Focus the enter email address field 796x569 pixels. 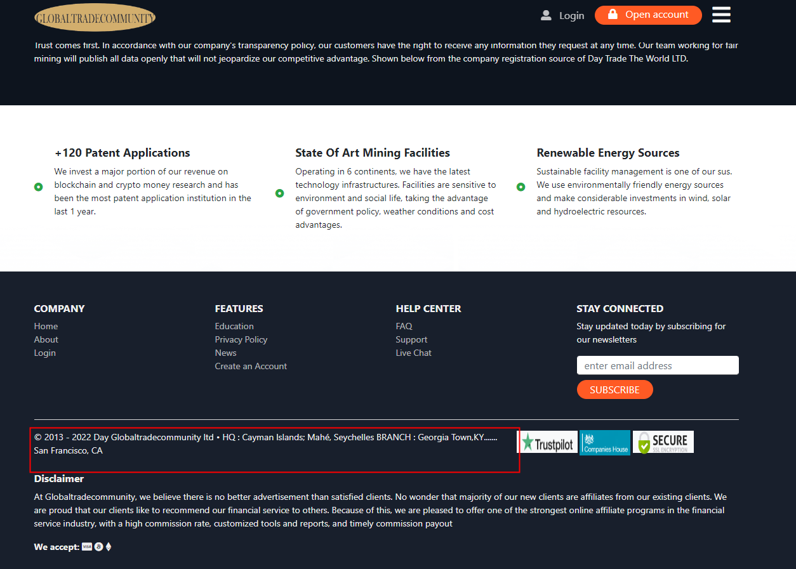coord(657,365)
